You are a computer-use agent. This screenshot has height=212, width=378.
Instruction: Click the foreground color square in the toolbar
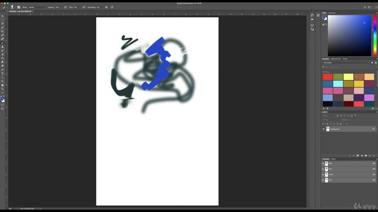[2, 99]
